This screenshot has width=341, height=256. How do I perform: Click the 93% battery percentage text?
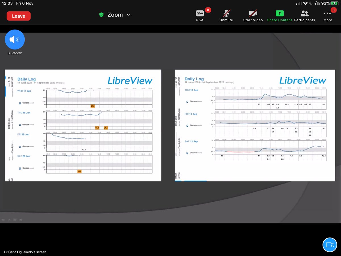(x=325, y=3)
